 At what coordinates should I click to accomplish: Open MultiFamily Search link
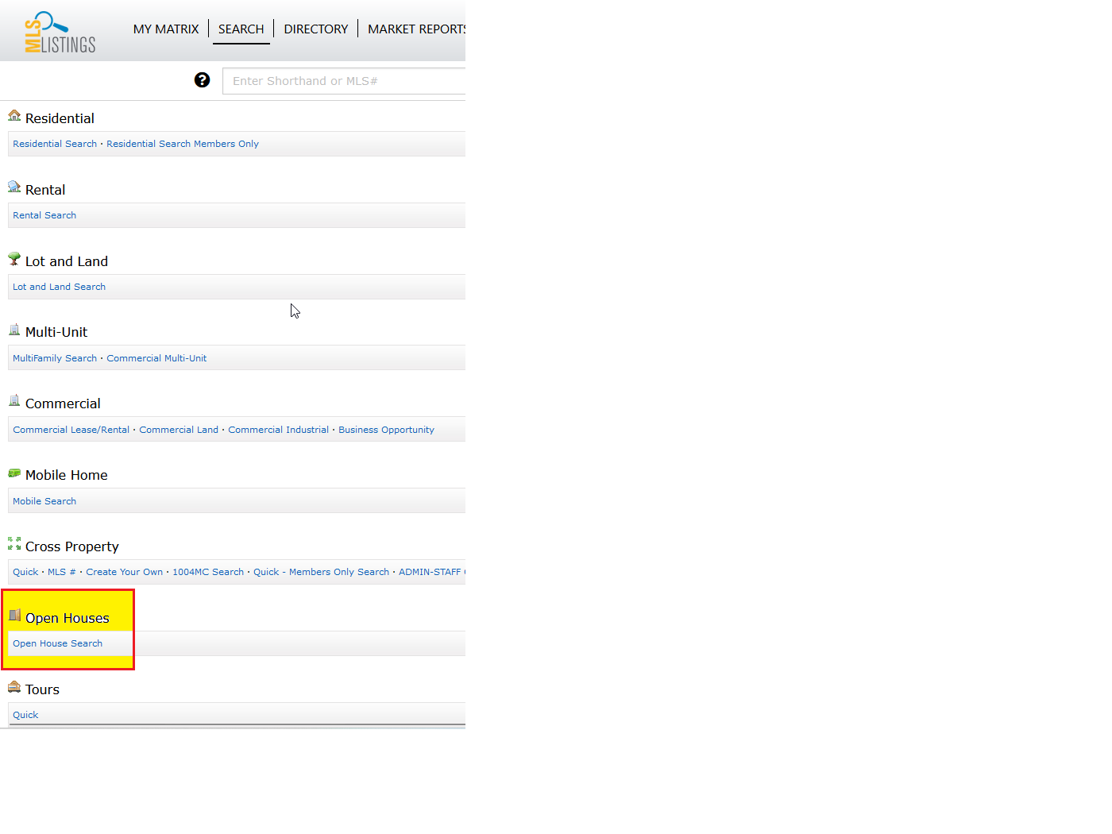pos(55,358)
